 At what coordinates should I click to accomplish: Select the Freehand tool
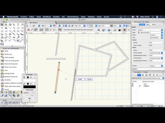(14, 31)
